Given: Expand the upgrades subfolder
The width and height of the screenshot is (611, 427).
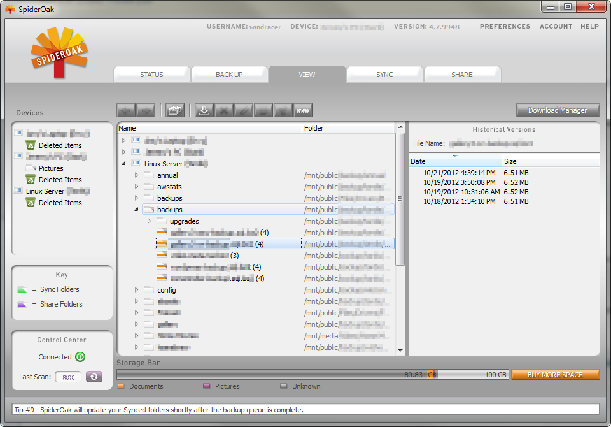Looking at the screenshot, I should pos(149,221).
